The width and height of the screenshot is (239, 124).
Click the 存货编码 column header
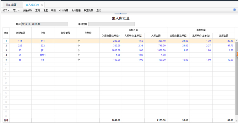[x=20, y=33]
